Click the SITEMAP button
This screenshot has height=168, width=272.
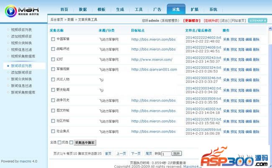coord(257,20)
